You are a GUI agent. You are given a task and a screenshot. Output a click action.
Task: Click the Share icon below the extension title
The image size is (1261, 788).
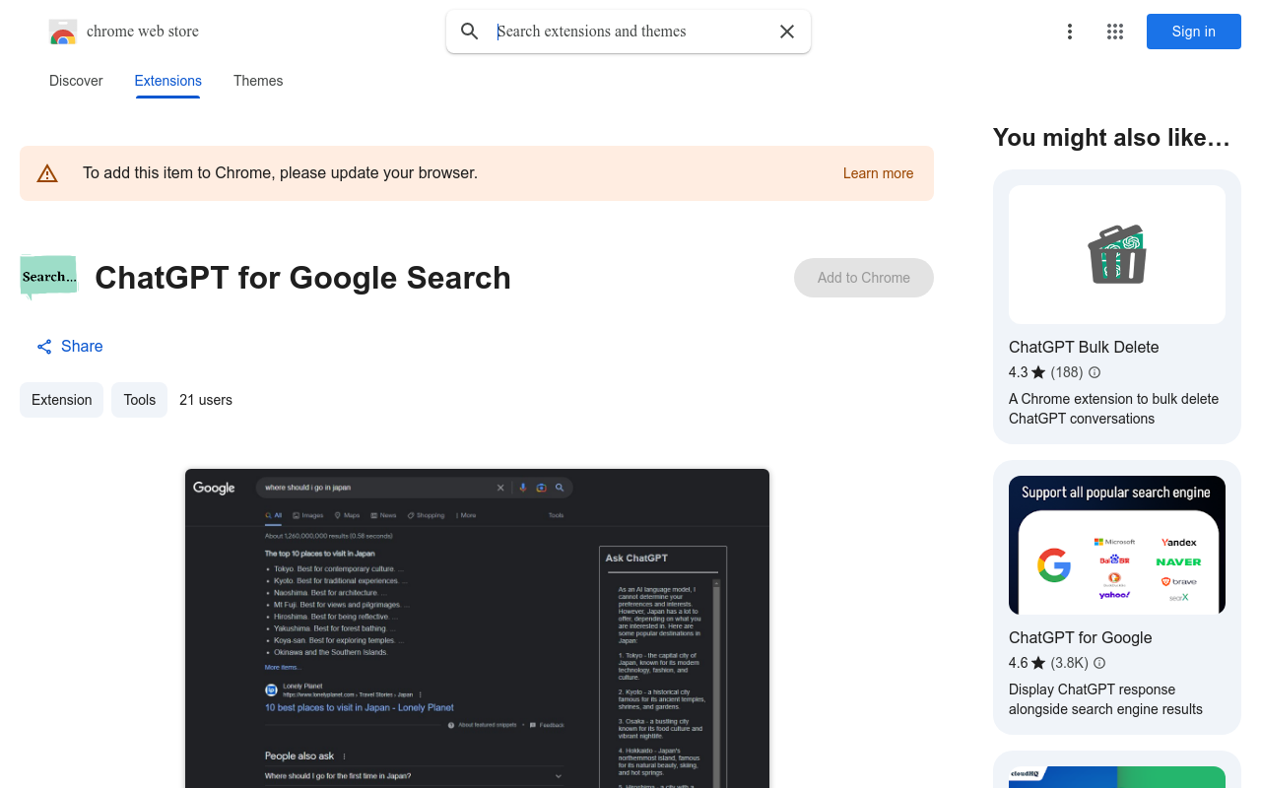pyautogui.click(x=43, y=346)
